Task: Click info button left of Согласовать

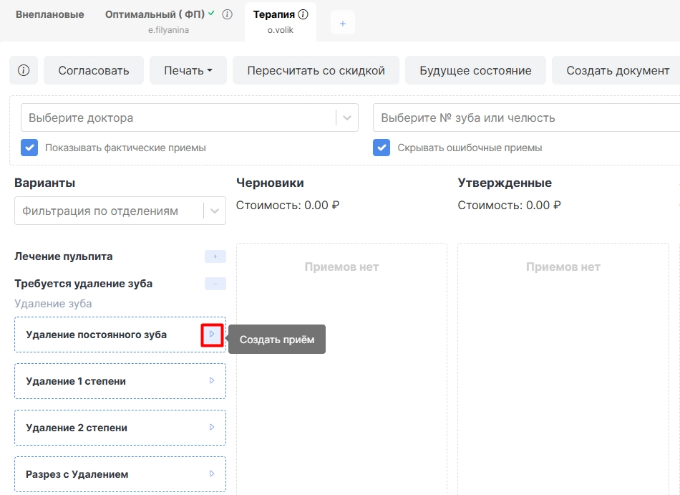Action: coord(24,70)
